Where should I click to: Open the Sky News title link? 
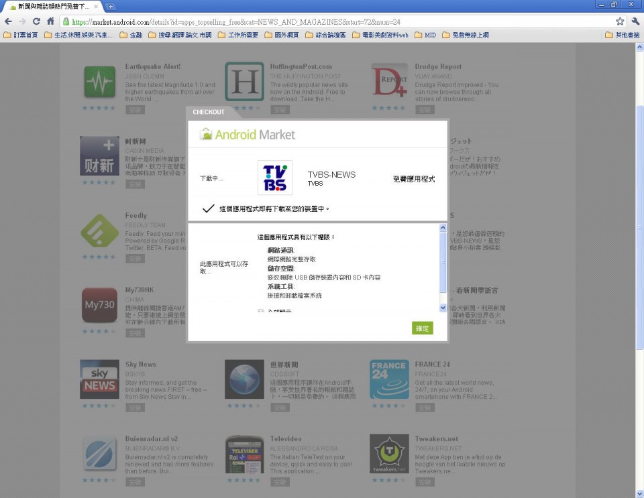pyautogui.click(x=141, y=364)
